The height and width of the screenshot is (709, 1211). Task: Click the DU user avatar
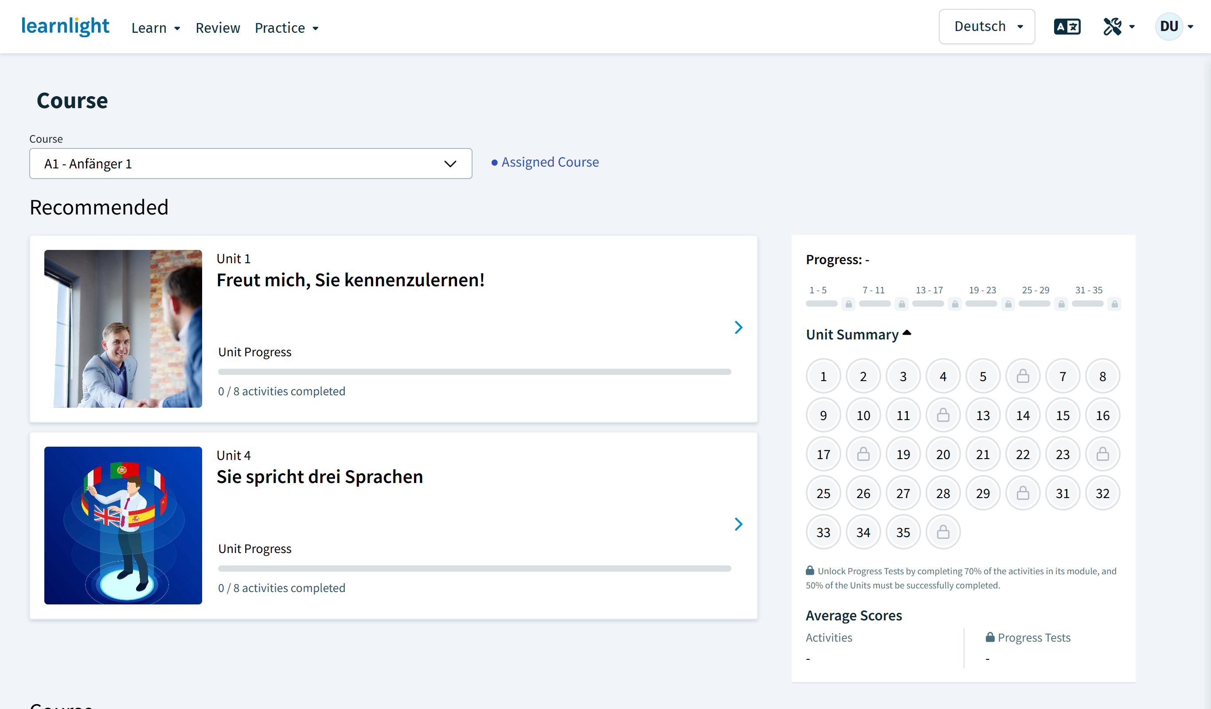click(x=1169, y=27)
